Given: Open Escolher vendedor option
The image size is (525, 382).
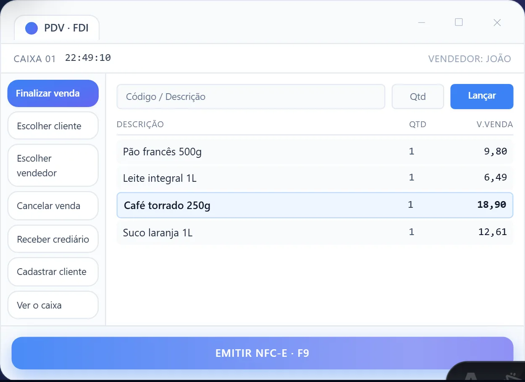Looking at the screenshot, I should pyautogui.click(x=53, y=165).
